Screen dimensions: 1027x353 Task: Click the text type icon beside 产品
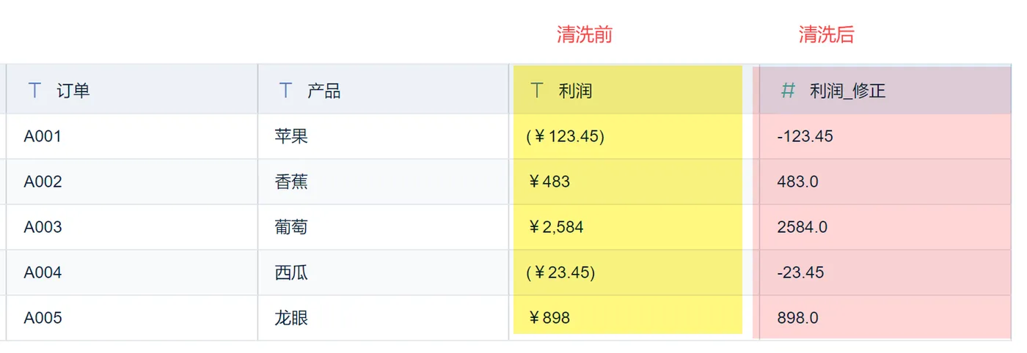(x=286, y=91)
